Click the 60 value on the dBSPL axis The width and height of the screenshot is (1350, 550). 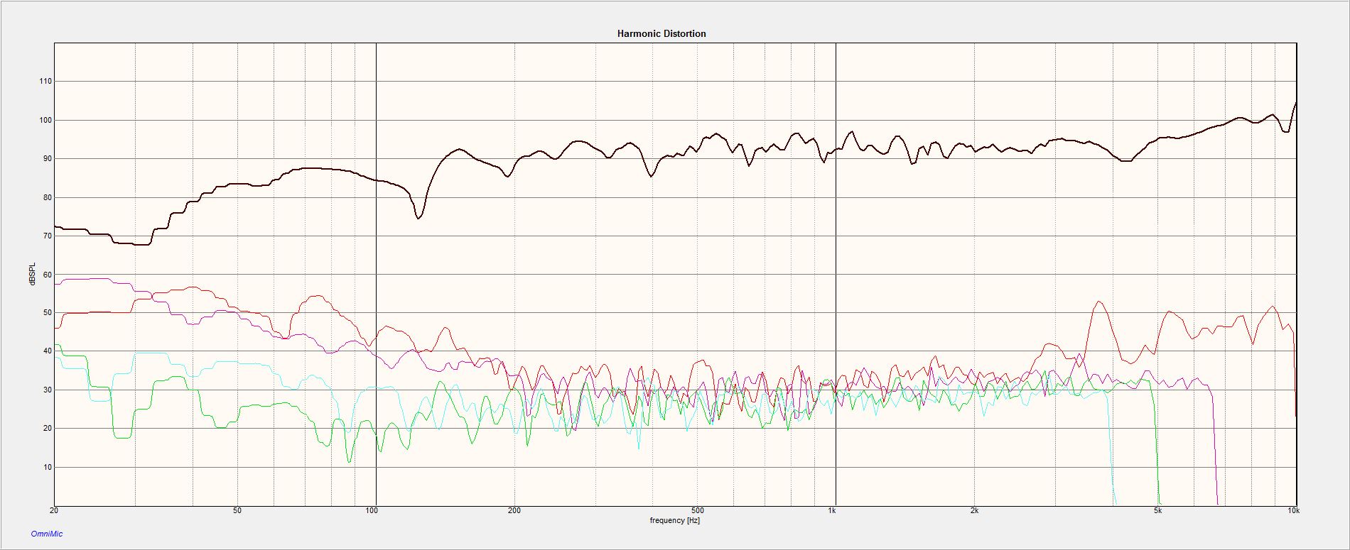(48, 275)
